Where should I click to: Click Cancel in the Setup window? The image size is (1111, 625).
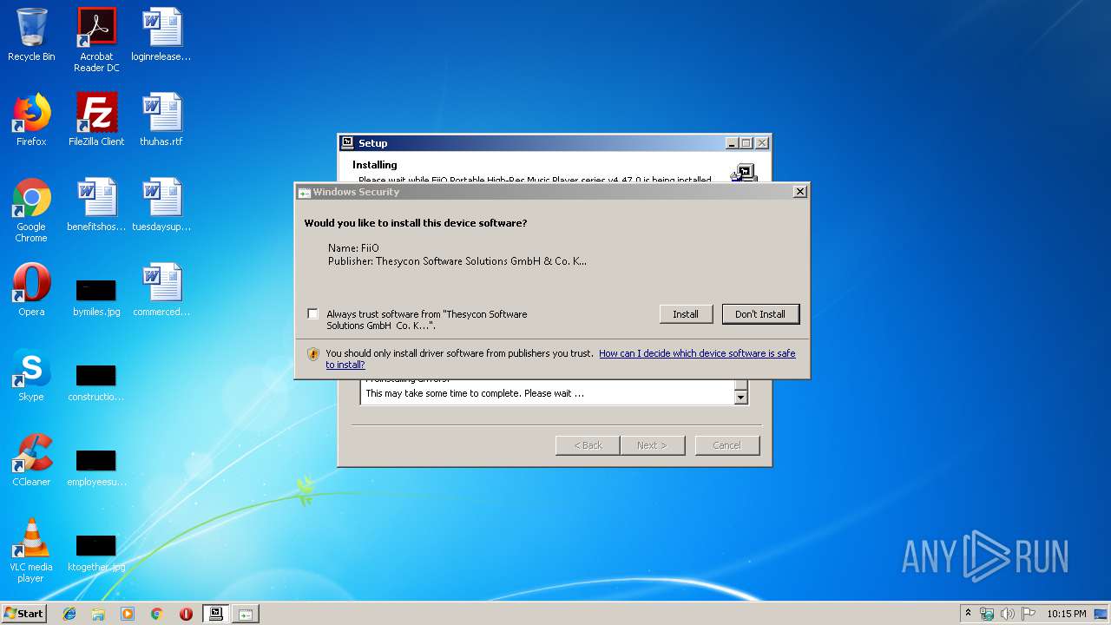[x=726, y=445]
